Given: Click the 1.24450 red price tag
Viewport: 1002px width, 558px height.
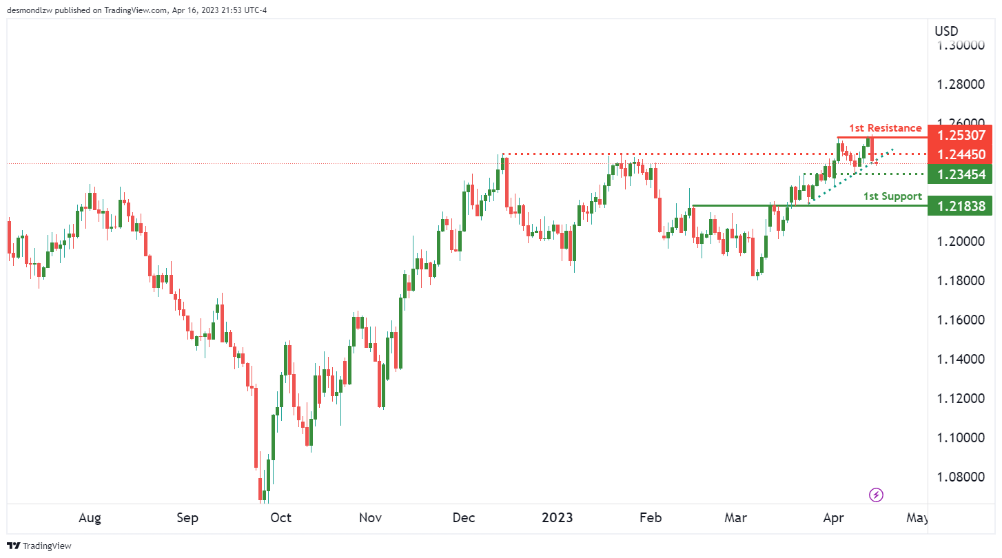Looking at the screenshot, I should [960, 154].
